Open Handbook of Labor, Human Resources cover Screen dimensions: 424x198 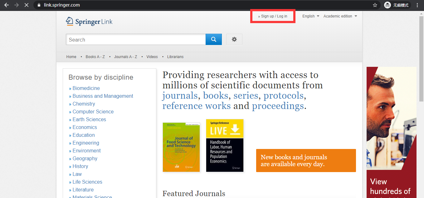point(225,146)
